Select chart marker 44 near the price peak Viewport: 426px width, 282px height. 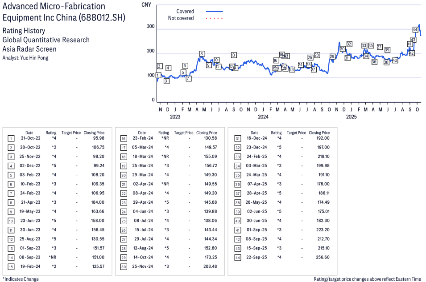(415, 30)
